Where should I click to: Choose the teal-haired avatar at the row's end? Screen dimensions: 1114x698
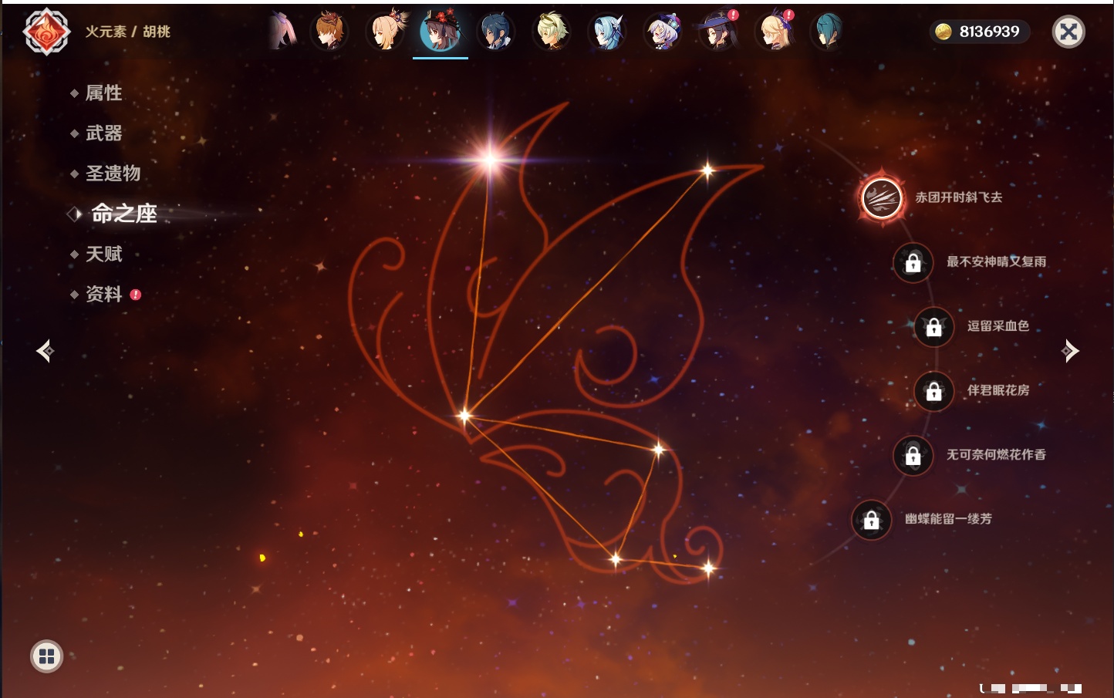[828, 32]
